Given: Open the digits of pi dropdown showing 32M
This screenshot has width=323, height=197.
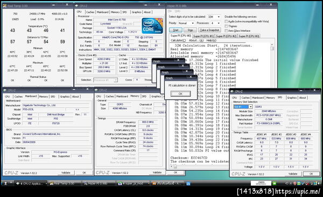Looking at the screenshot, I should tap(214, 17).
